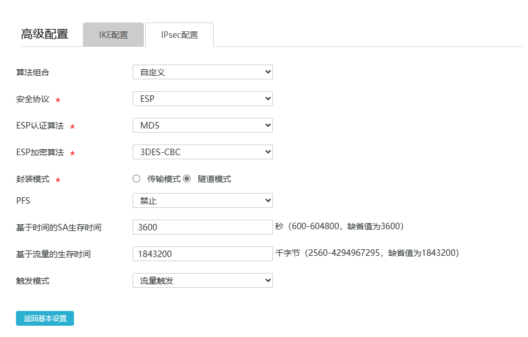Viewport: 528px width, 337px height.
Task: Expand the 触发模式 流量触发 dropdown
Action: (x=202, y=281)
